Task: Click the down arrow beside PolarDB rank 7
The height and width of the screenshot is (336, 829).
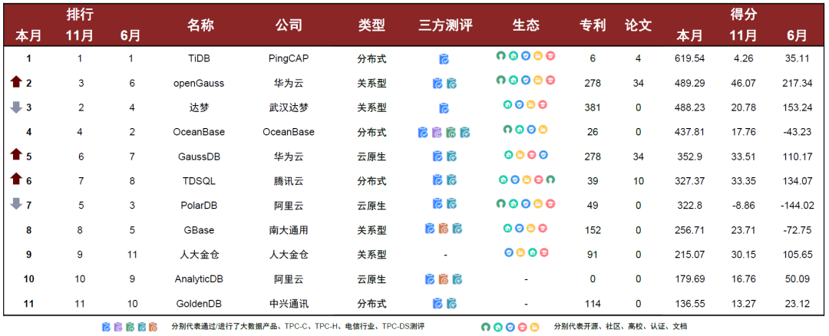Action: pyautogui.click(x=16, y=203)
